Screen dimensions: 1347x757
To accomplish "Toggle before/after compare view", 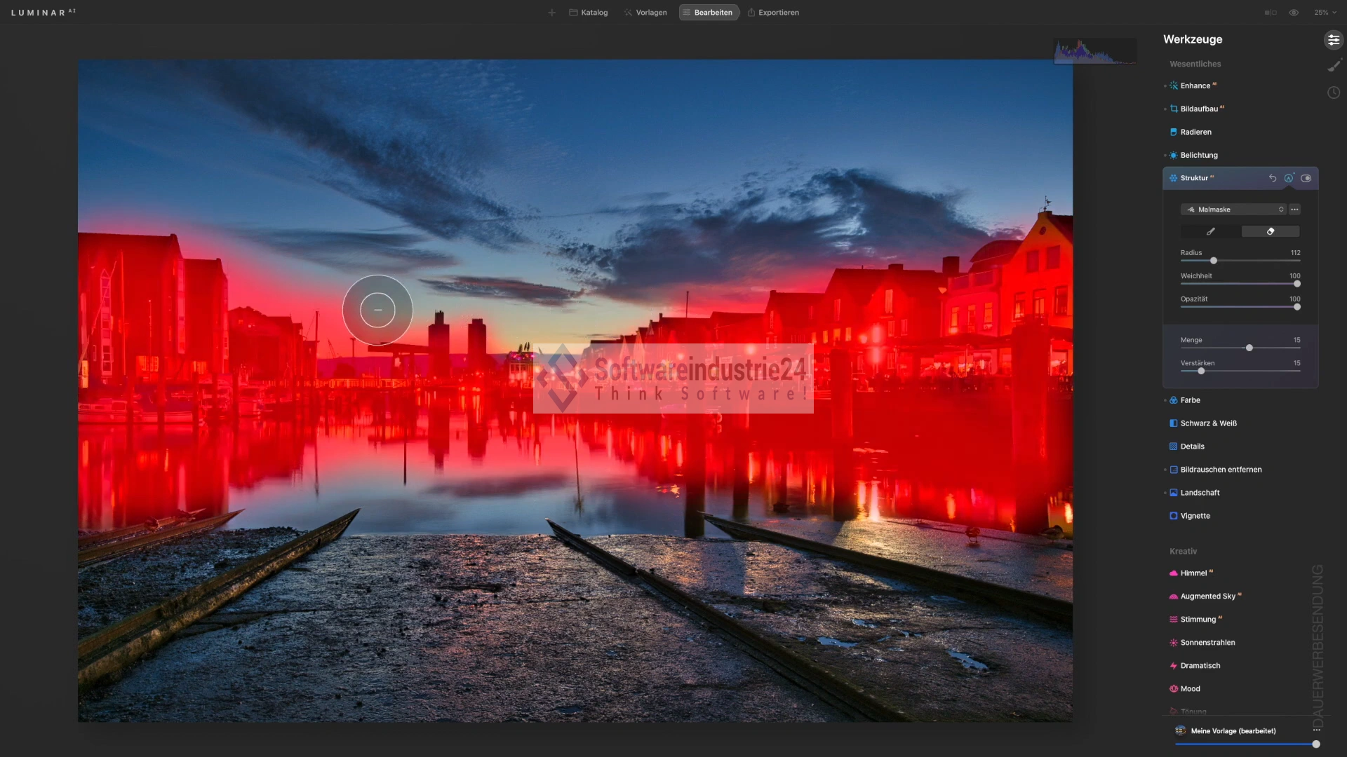I will tap(1271, 13).
